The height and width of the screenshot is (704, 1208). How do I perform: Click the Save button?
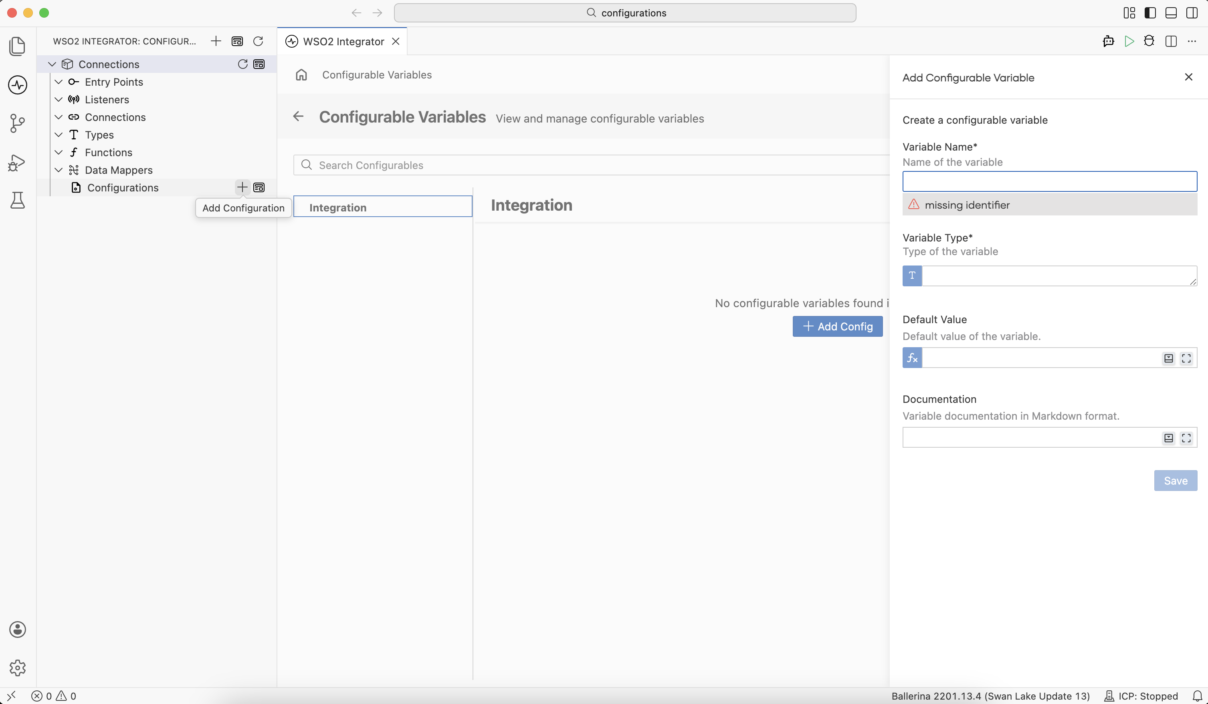[1176, 481]
